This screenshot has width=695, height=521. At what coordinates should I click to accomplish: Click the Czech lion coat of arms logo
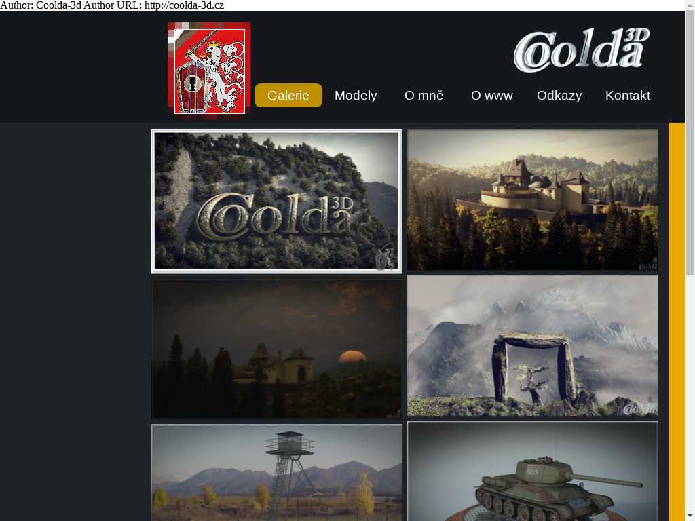click(209, 70)
